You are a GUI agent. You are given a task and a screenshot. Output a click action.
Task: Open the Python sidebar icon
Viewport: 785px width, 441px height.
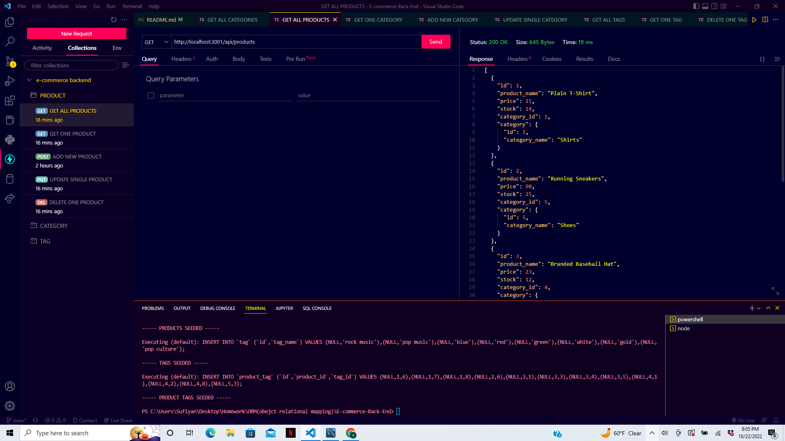click(10, 140)
